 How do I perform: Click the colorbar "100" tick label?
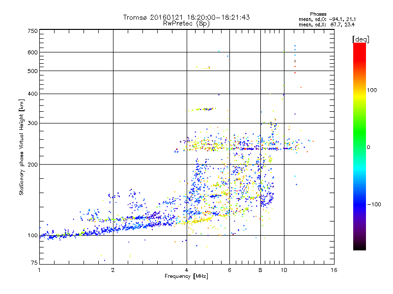click(372, 90)
